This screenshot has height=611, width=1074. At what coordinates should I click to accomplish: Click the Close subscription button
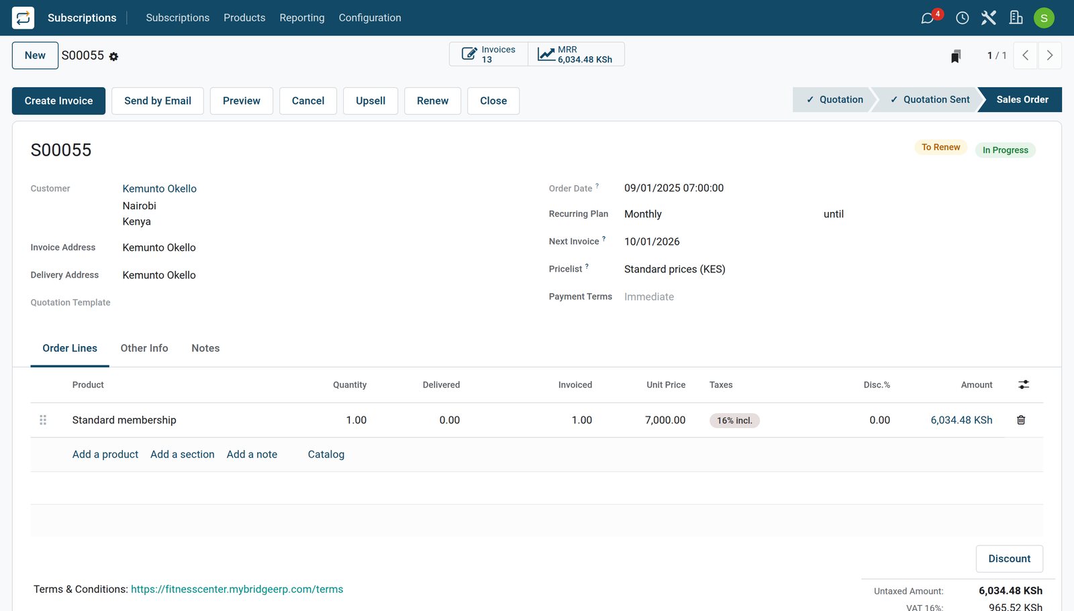point(493,101)
